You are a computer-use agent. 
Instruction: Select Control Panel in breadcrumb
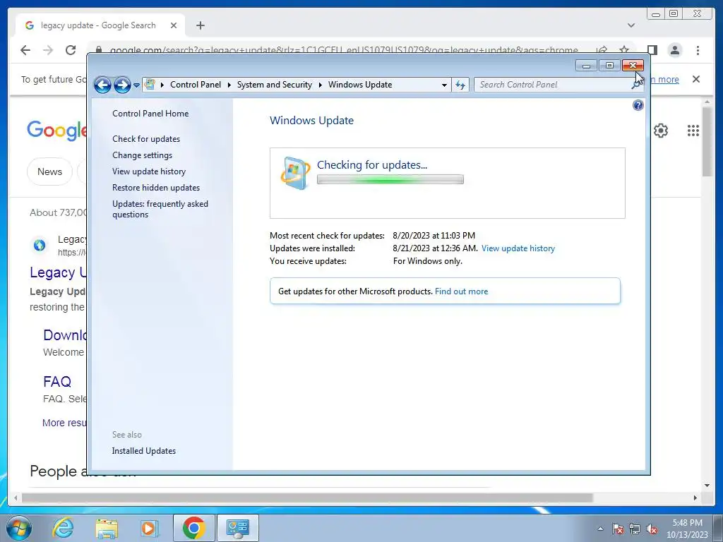click(196, 85)
